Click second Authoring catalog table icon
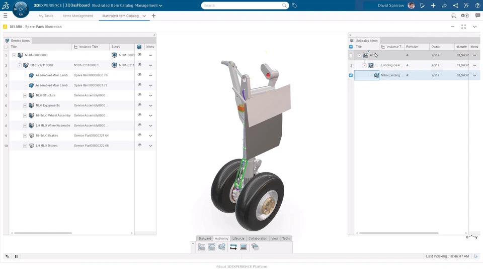 click(x=212, y=247)
